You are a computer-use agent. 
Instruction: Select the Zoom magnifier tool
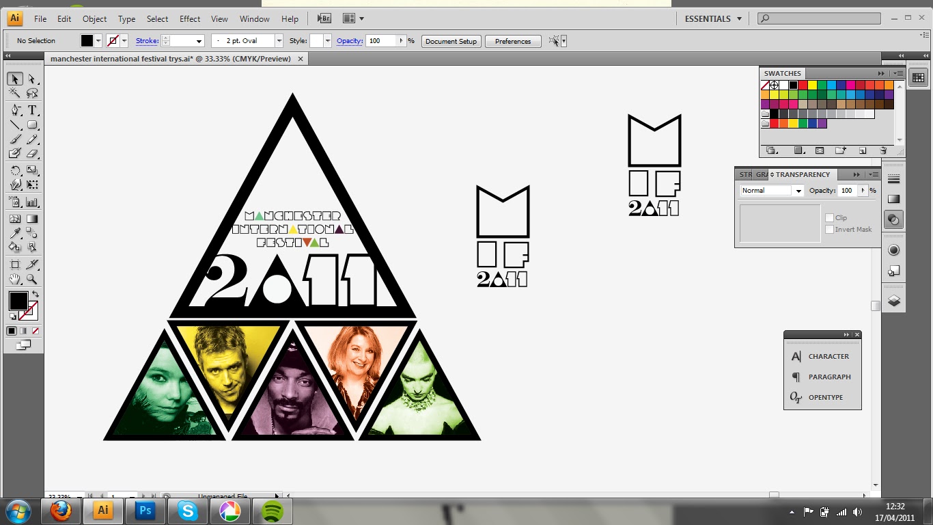(31, 279)
